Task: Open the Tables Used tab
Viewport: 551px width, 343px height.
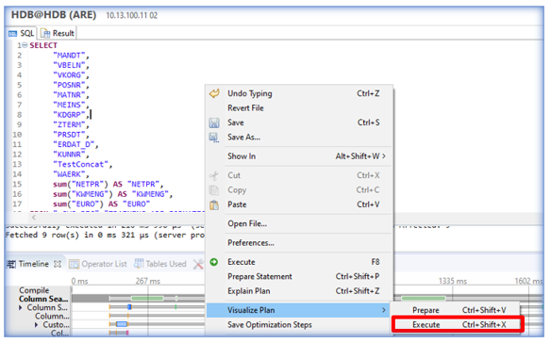Action: [160, 264]
